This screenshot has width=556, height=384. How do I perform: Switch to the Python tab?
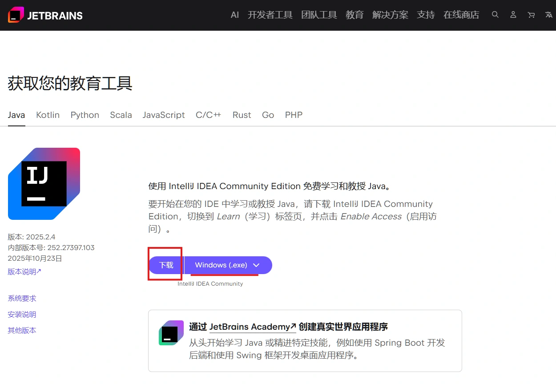85,115
